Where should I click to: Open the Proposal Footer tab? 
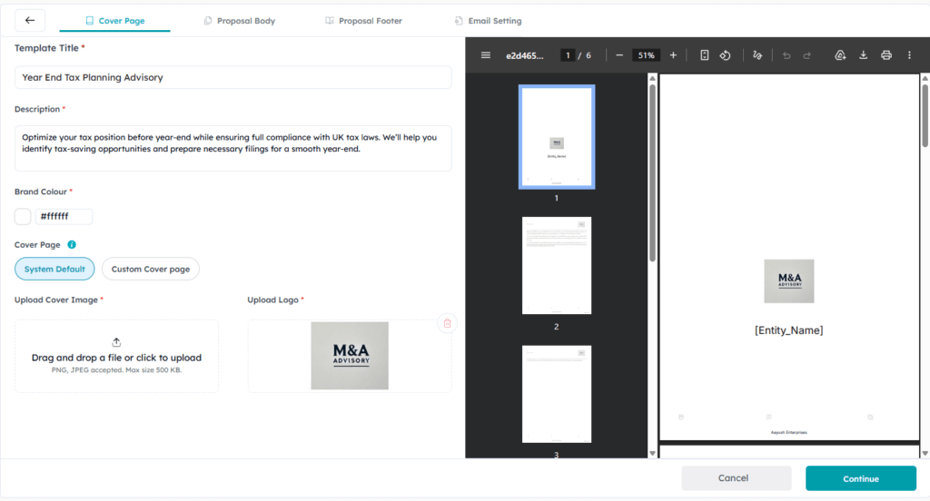(x=363, y=21)
